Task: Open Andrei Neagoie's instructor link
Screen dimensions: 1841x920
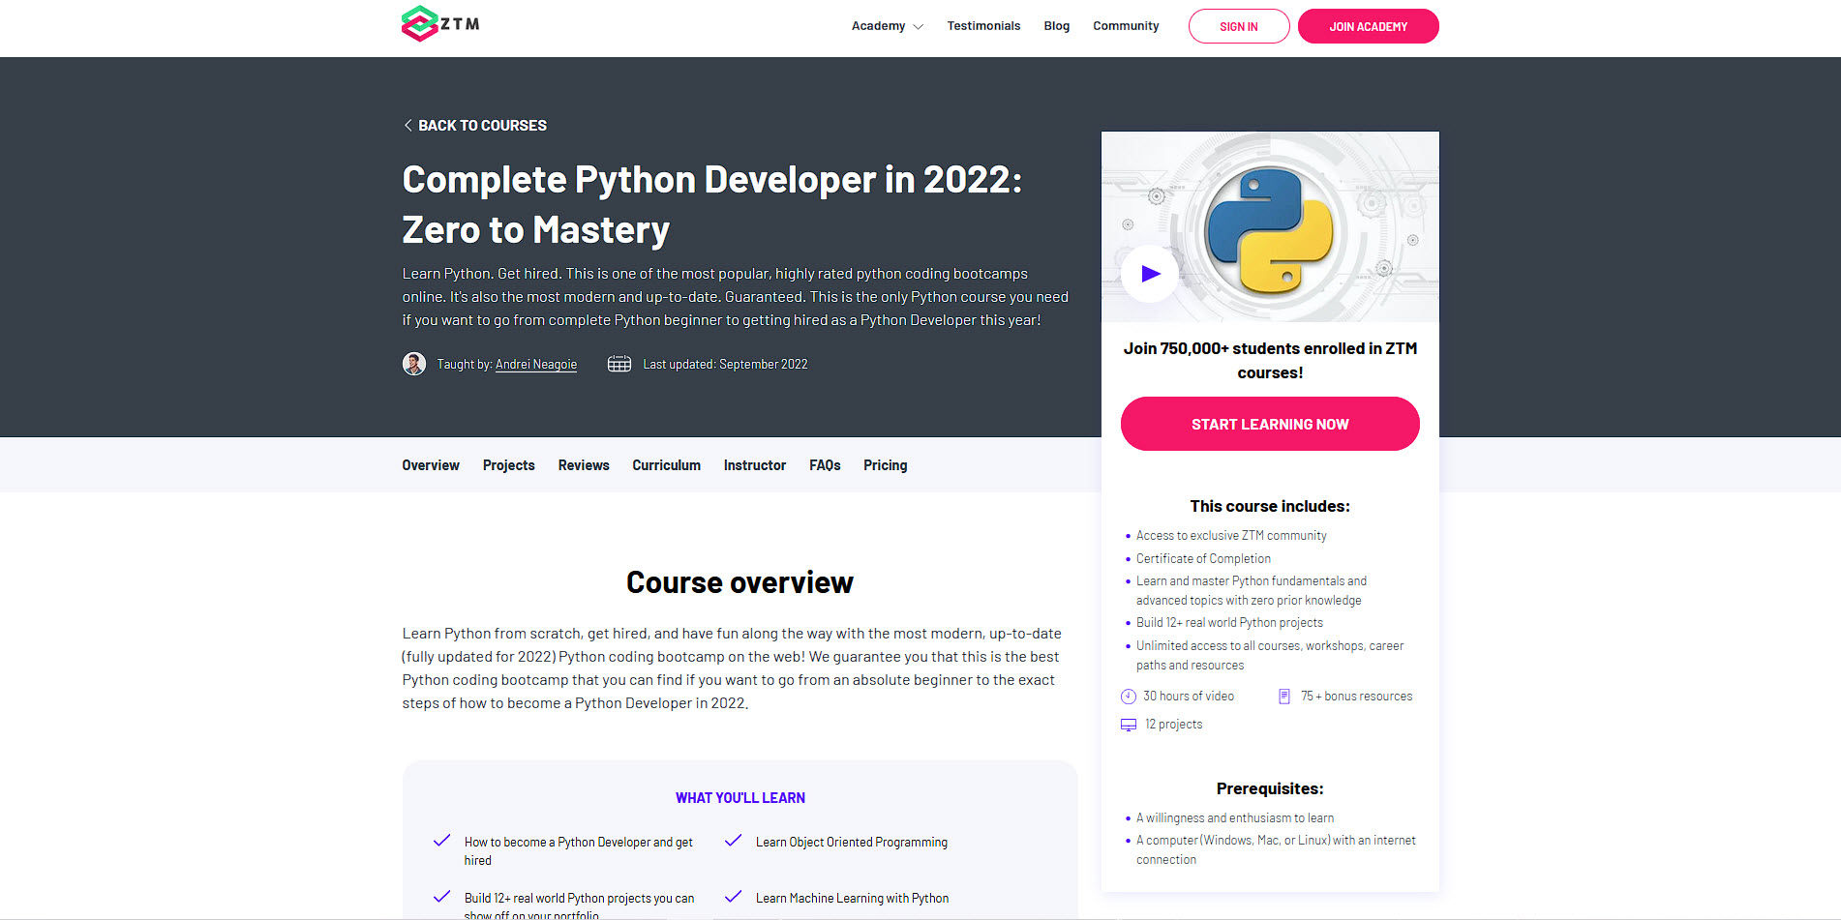Action: [x=535, y=364]
